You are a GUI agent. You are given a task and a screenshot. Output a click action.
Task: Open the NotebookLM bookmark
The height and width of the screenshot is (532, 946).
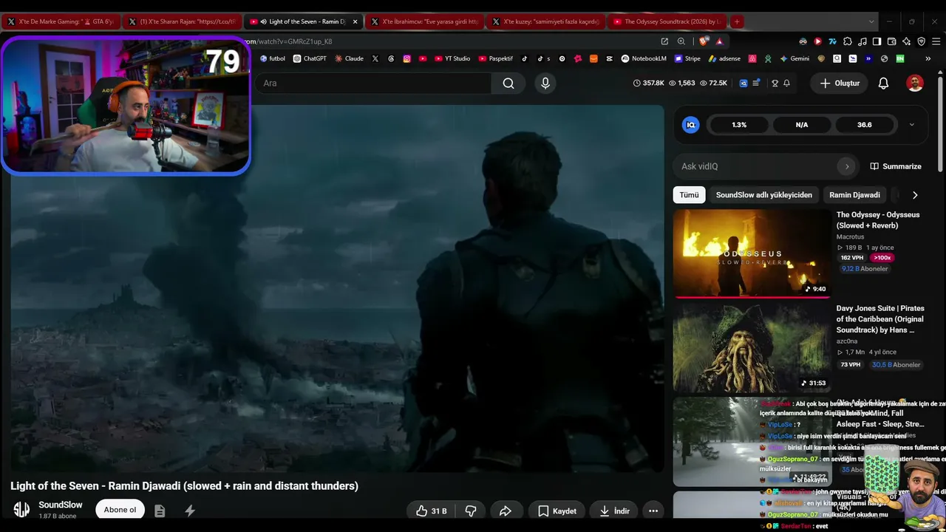click(644, 58)
